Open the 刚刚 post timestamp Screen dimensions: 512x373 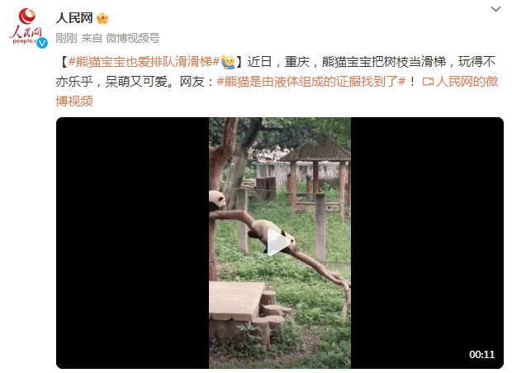pos(66,38)
